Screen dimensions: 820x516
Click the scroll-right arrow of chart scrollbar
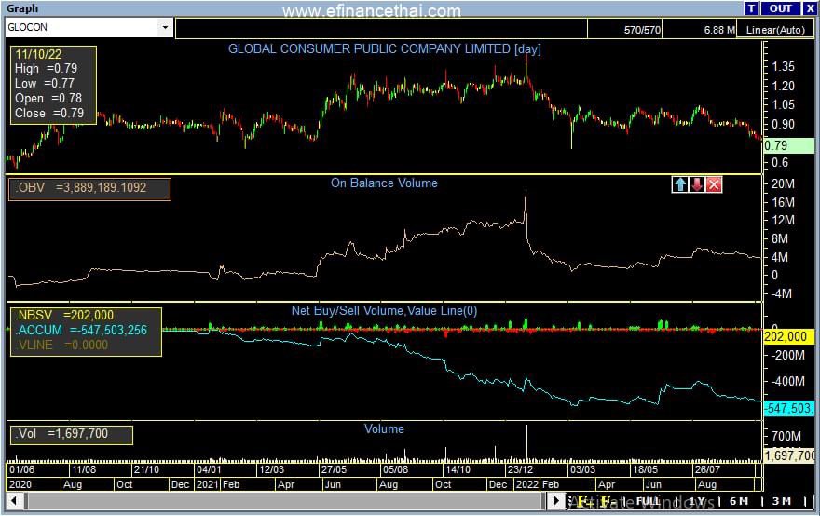tap(556, 501)
